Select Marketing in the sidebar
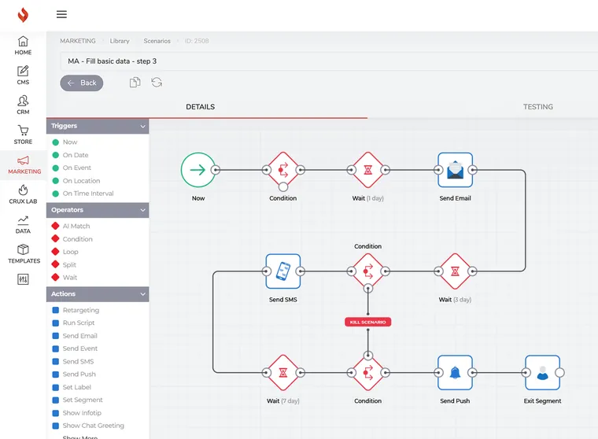This screenshot has width=598, height=439. click(x=24, y=164)
